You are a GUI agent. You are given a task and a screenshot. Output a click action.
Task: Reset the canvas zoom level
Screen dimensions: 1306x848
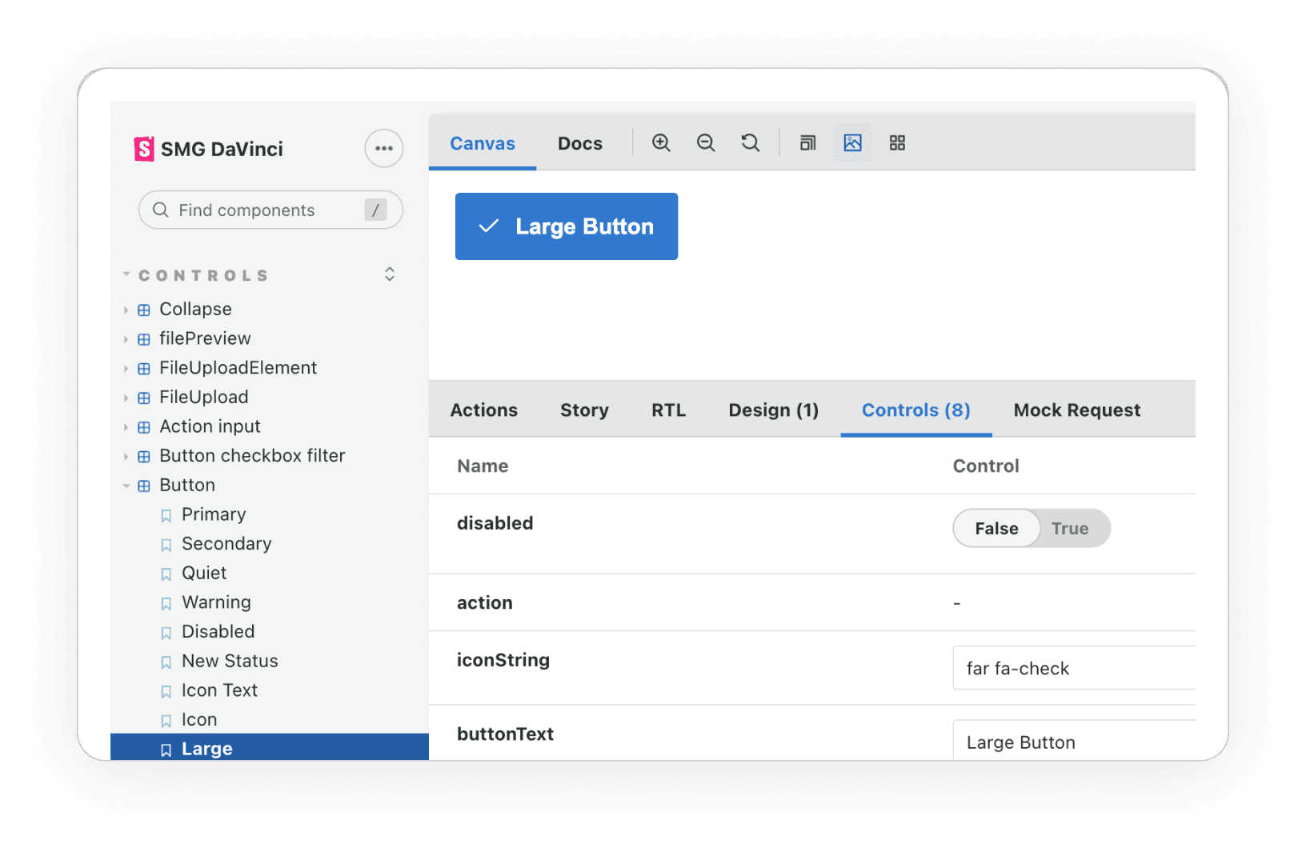[x=750, y=142]
